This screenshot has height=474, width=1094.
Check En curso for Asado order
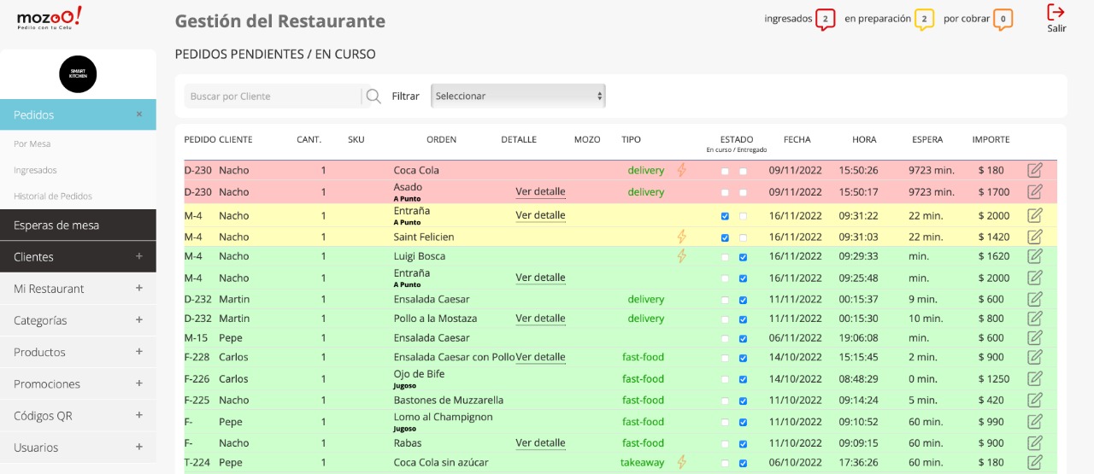[725, 193]
